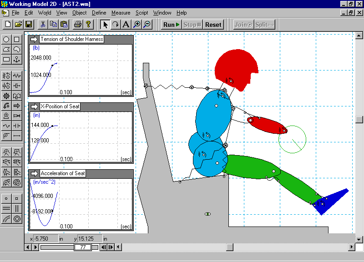Select the Rotational damper tool
Screen dimensions: 364x262
(x=6, y=86)
